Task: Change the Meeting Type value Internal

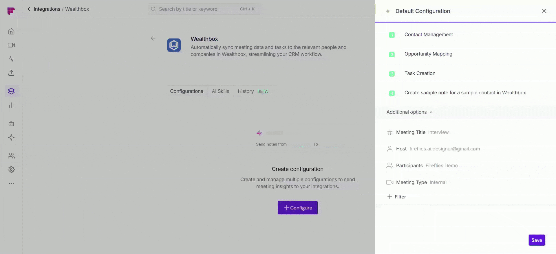Action: pyautogui.click(x=438, y=182)
